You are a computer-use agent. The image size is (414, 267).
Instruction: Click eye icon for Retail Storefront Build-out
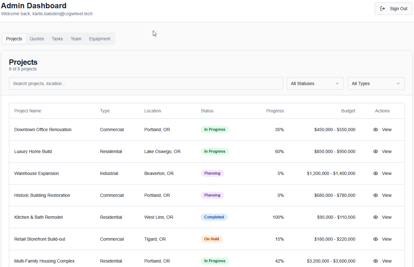(x=376, y=239)
